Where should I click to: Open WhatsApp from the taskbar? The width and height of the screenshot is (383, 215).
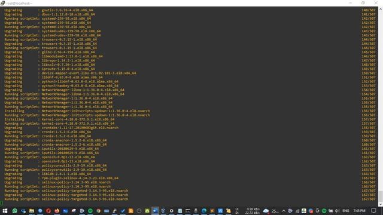click(x=15, y=211)
